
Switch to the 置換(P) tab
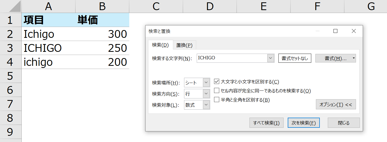click(185, 45)
